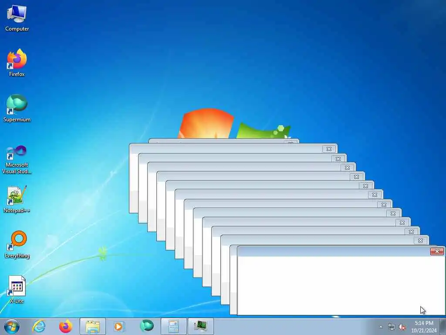Launch Internet Explorer from the taskbar
The image size is (446, 335).
coord(39,326)
